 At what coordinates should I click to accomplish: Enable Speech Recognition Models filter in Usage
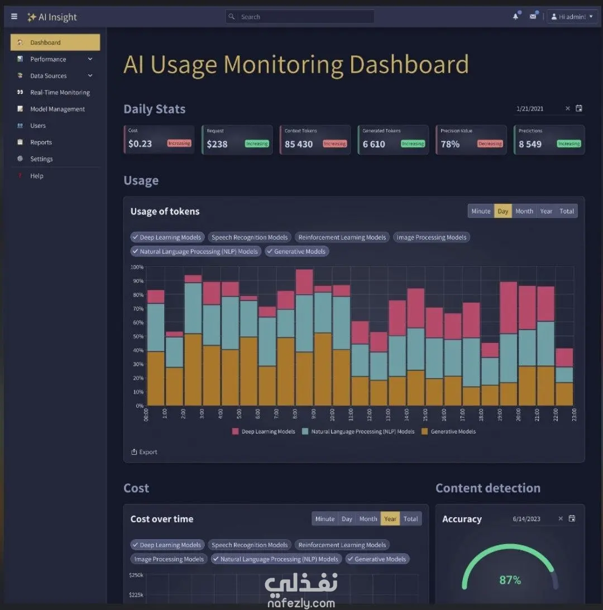[x=250, y=237]
